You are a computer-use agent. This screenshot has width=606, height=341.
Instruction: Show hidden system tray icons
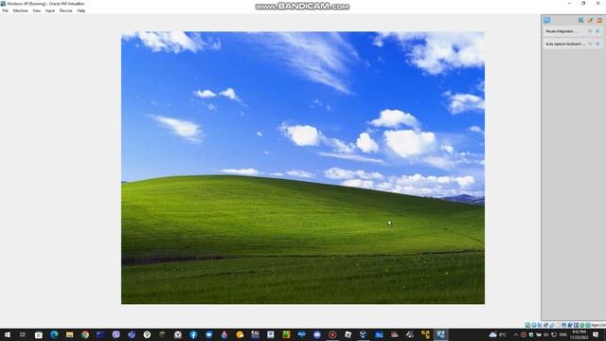point(515,334)
